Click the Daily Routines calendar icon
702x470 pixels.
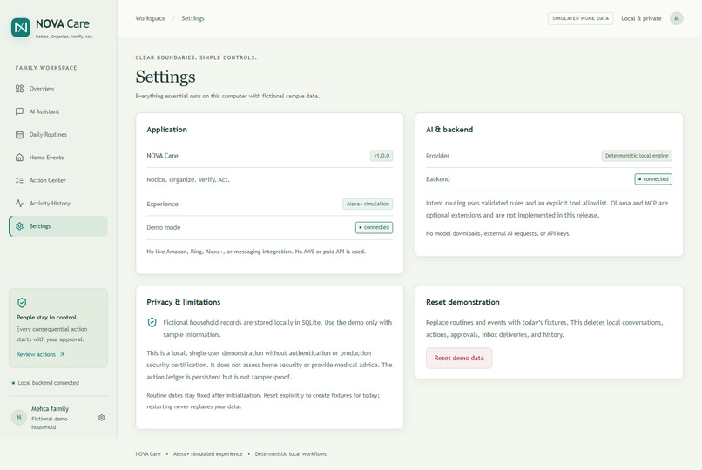19,135
